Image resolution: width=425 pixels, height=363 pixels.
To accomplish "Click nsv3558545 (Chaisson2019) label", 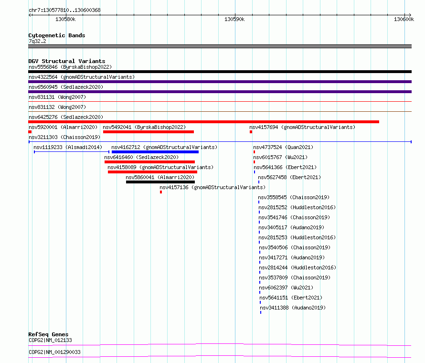I will pos(294,197).
